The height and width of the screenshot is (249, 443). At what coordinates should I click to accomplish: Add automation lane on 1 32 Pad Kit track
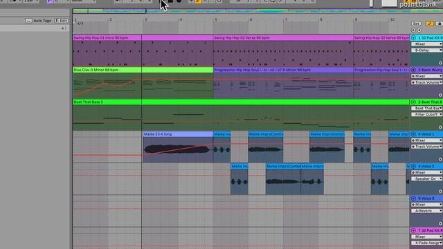[x=440, y=63]
